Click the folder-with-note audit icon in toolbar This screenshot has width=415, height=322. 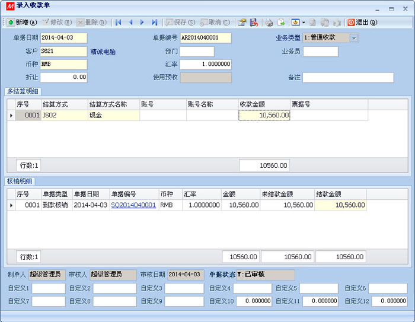242,23
